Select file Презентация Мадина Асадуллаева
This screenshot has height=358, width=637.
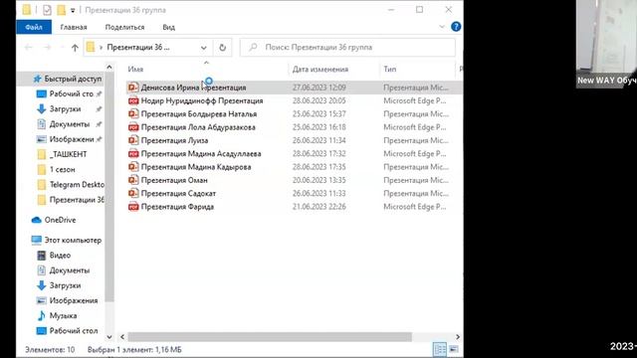(201, 154)
